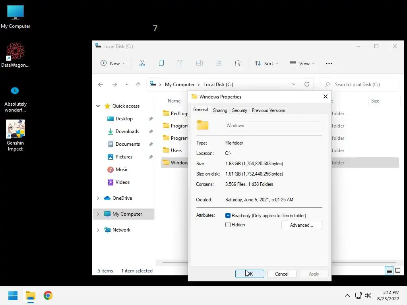Click the File Explorer taskbar icon
407x305 pixels.
(31, 295)
